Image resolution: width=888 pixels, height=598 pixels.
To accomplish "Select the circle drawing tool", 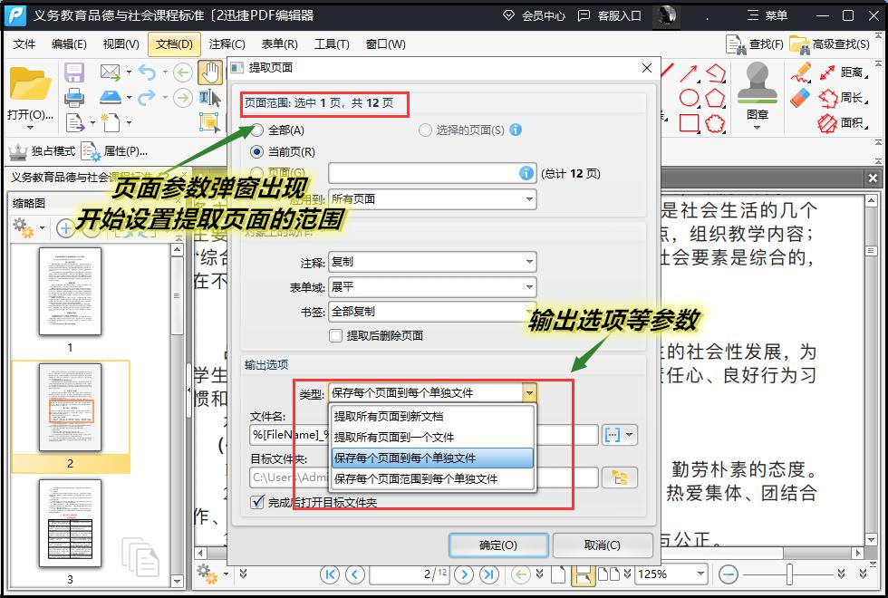I will point(690,96).
